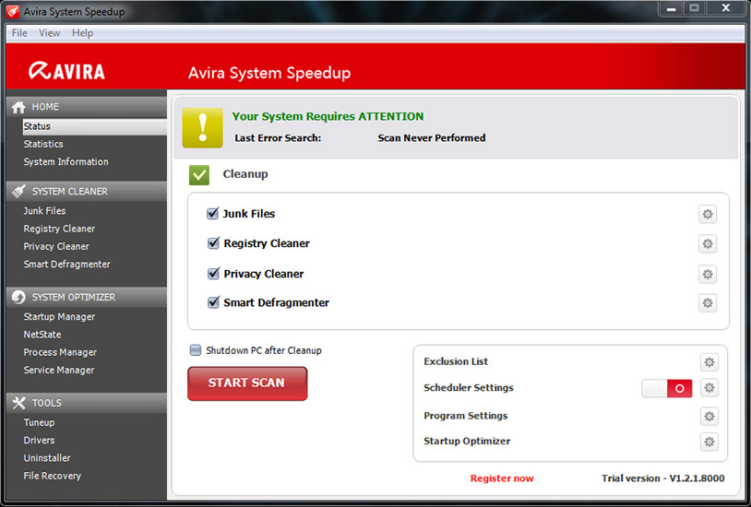Click the START SCAN button
751x507 pixels.
tap(247, 383)
